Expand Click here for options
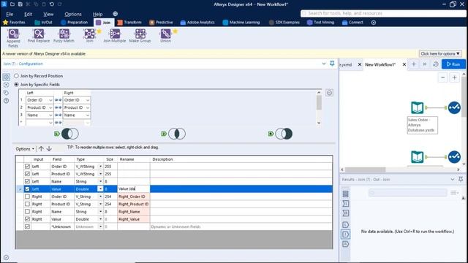The image size is (468, 263). [440, 53]
